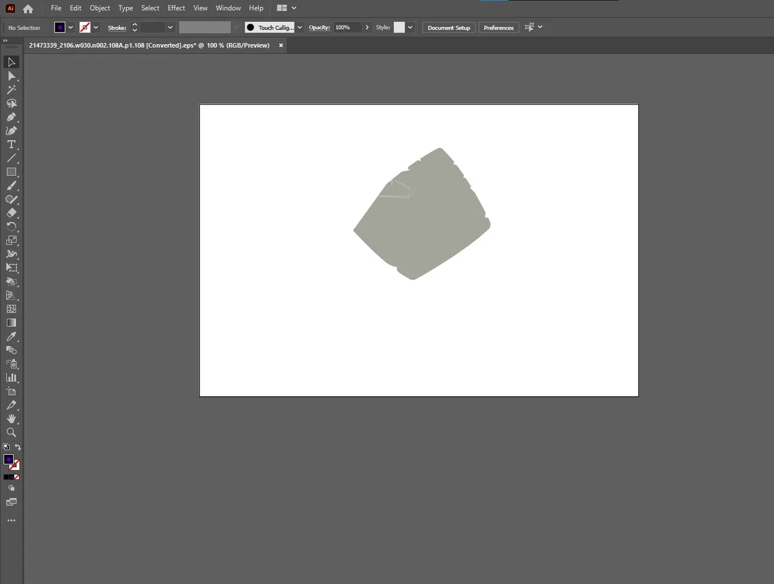
Task: Select the Column Graph tool
Action: point(11,377)
